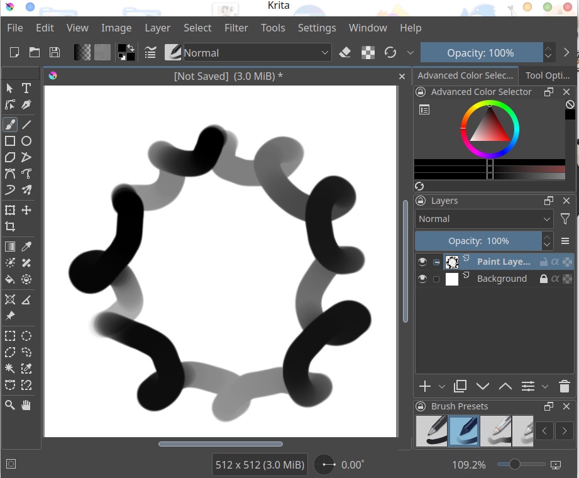Open the add layer dropdown arrow

441,386
